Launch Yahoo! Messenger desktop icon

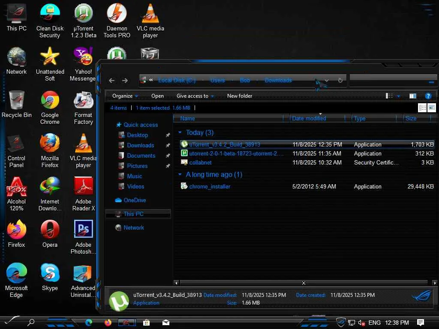pos(83,64)
